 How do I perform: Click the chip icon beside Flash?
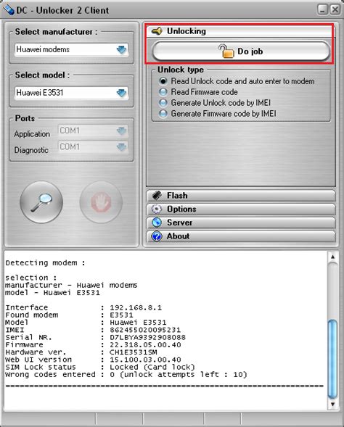pyautogui.click(x=157, y=195)
